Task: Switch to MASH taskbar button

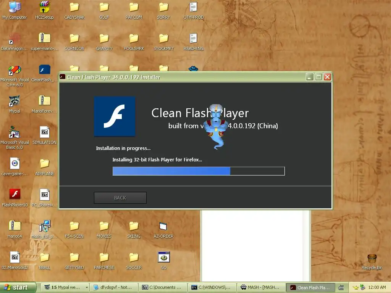Action: 261,287
